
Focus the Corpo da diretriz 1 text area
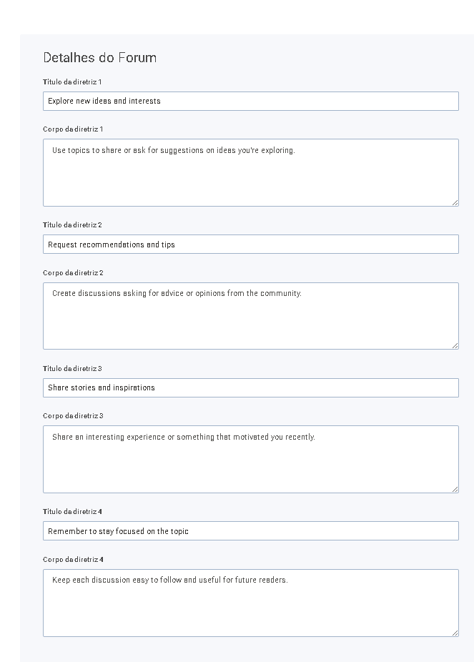[251, 173]
